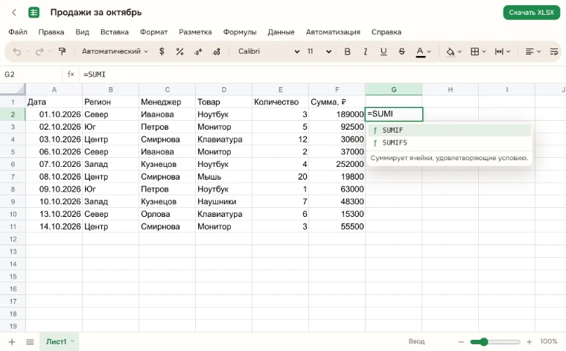The width and height of the screenshot is (566, 351).
Task: Select column F header
Action: click(337, 89)
